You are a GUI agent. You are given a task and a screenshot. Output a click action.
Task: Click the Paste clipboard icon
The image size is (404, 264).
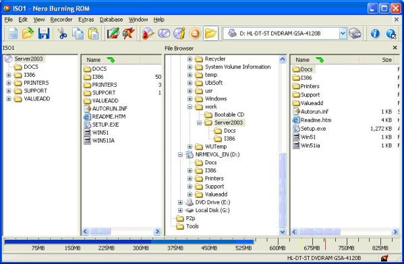click(x=93, y=34)
